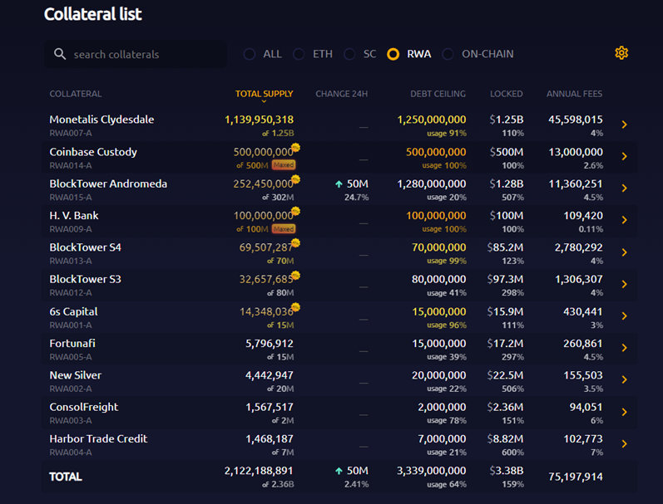Click green up arrow in BlockTower Andromeda row
663x504 pixels.
coord(339,184)
